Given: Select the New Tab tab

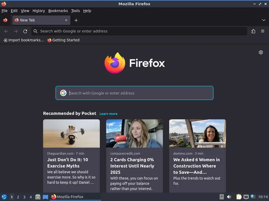Looking at the screenshot, I should 41,20.
